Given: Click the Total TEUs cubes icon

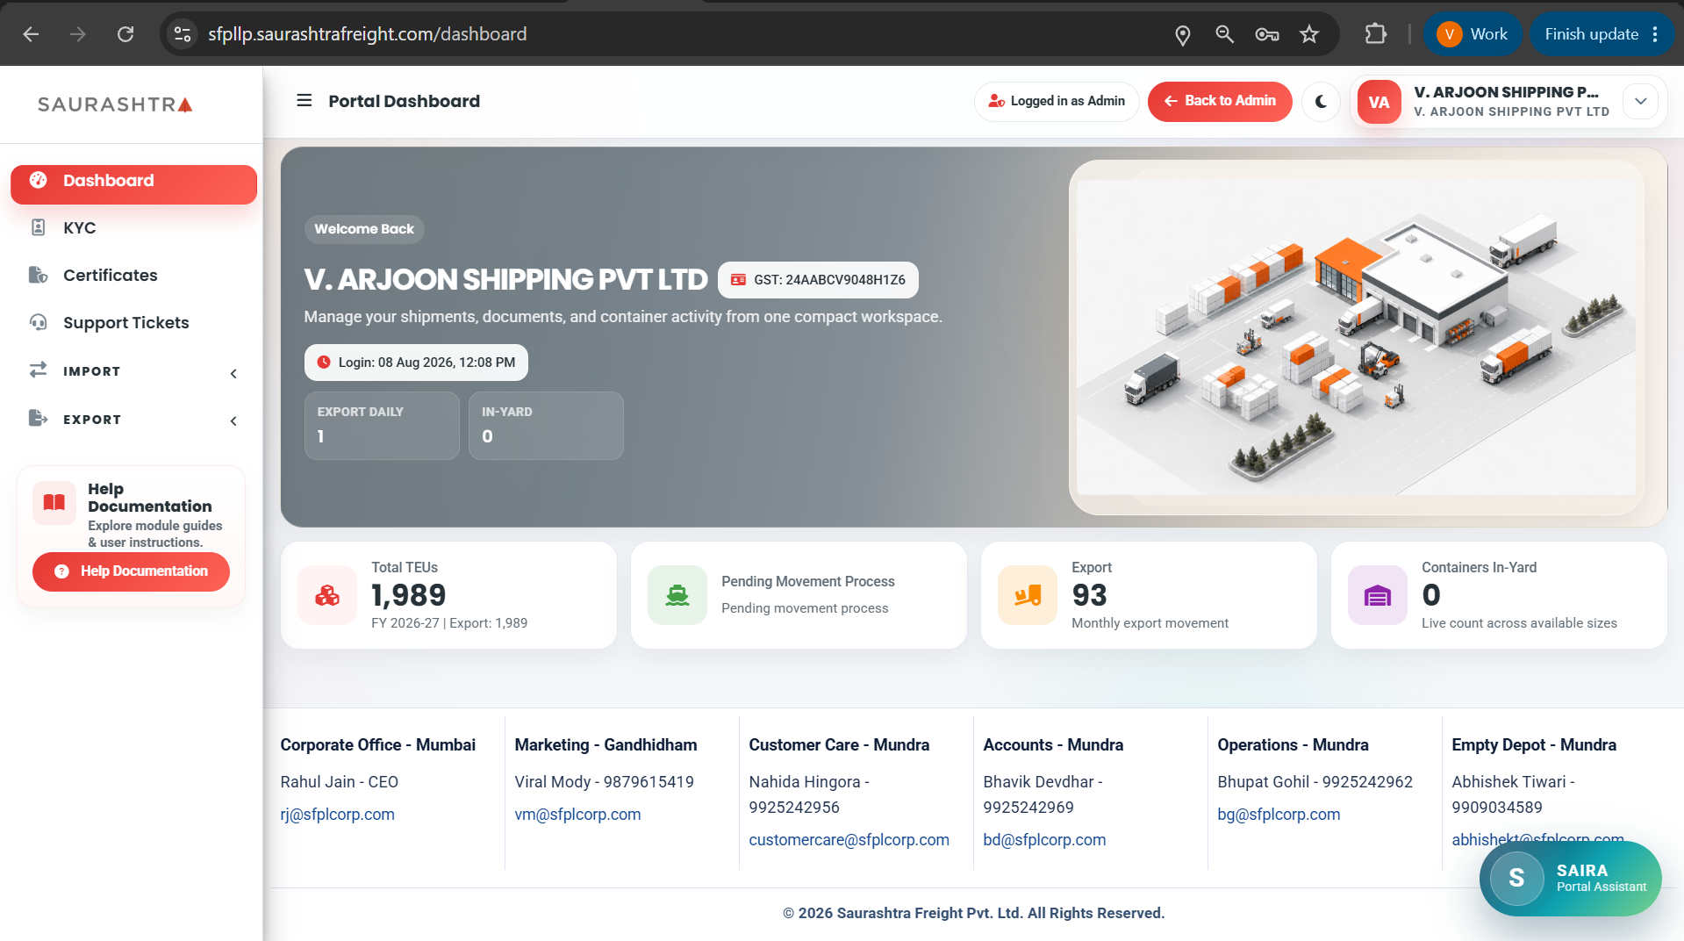Looking at the screenshot, I should [x=327, y=595].
